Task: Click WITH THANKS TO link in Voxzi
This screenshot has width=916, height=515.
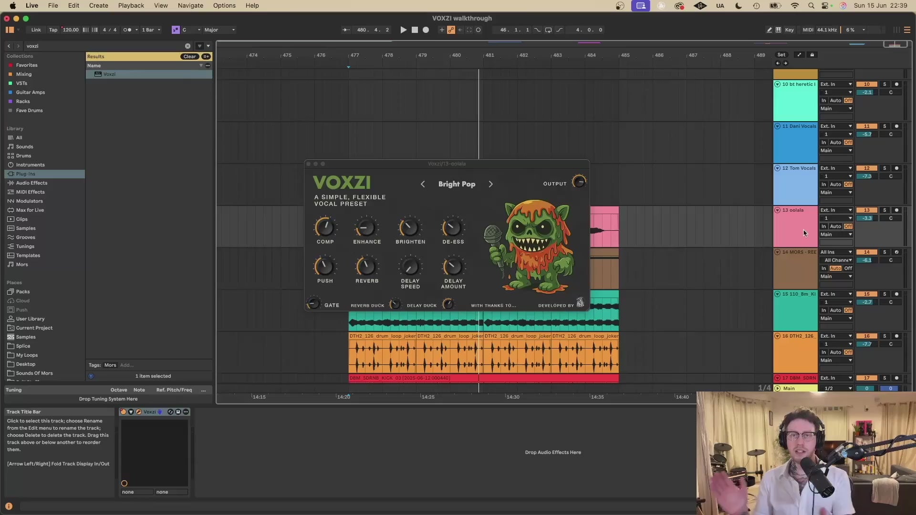Action: pyautogui.click(x=493, y=306)
